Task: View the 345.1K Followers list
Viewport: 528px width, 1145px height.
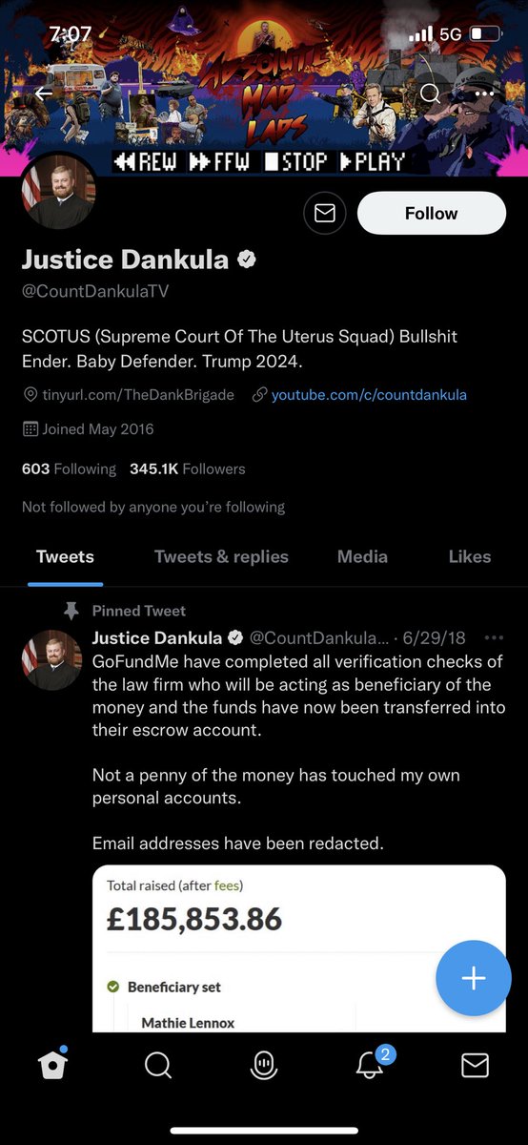Action: coord(187,468)
